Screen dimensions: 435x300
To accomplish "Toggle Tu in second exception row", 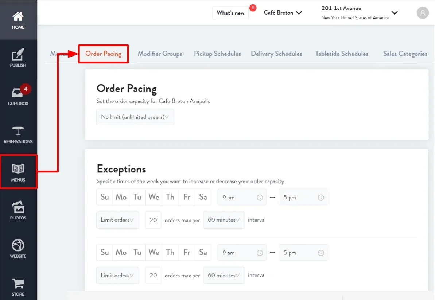I will click(x=137, y=252).
